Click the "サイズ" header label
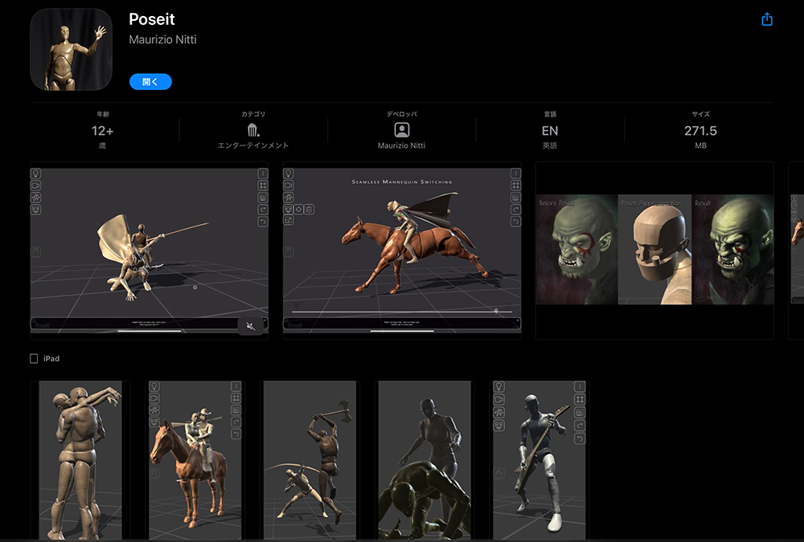Screen dimensions: 804x542 click(700, 114)
